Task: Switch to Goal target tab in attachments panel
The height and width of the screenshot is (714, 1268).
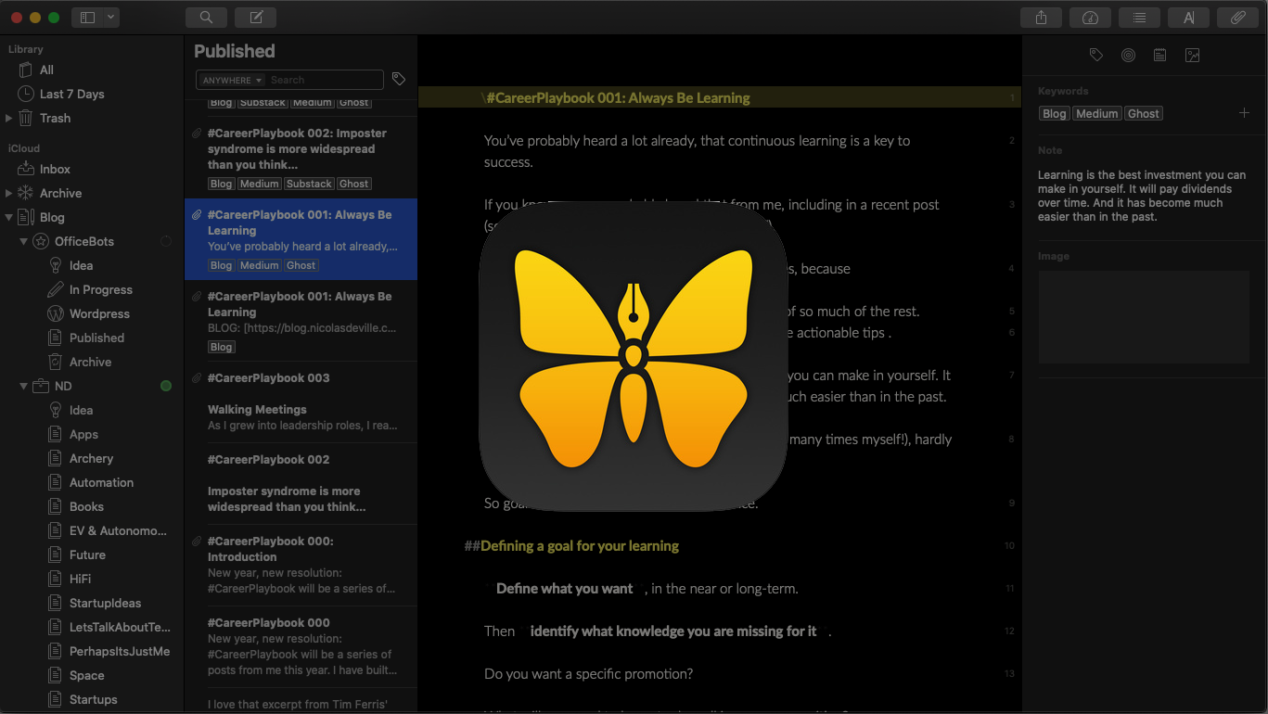Action: tap(1128, 56)
